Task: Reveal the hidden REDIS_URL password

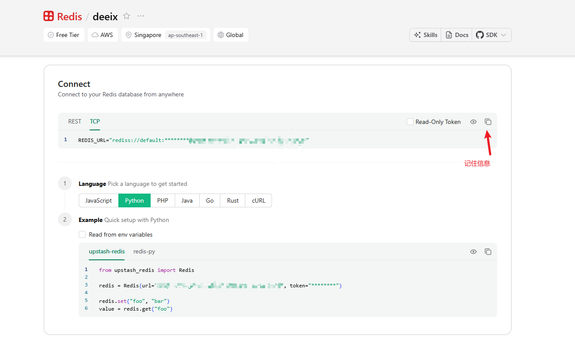Action: coord(473,122)
